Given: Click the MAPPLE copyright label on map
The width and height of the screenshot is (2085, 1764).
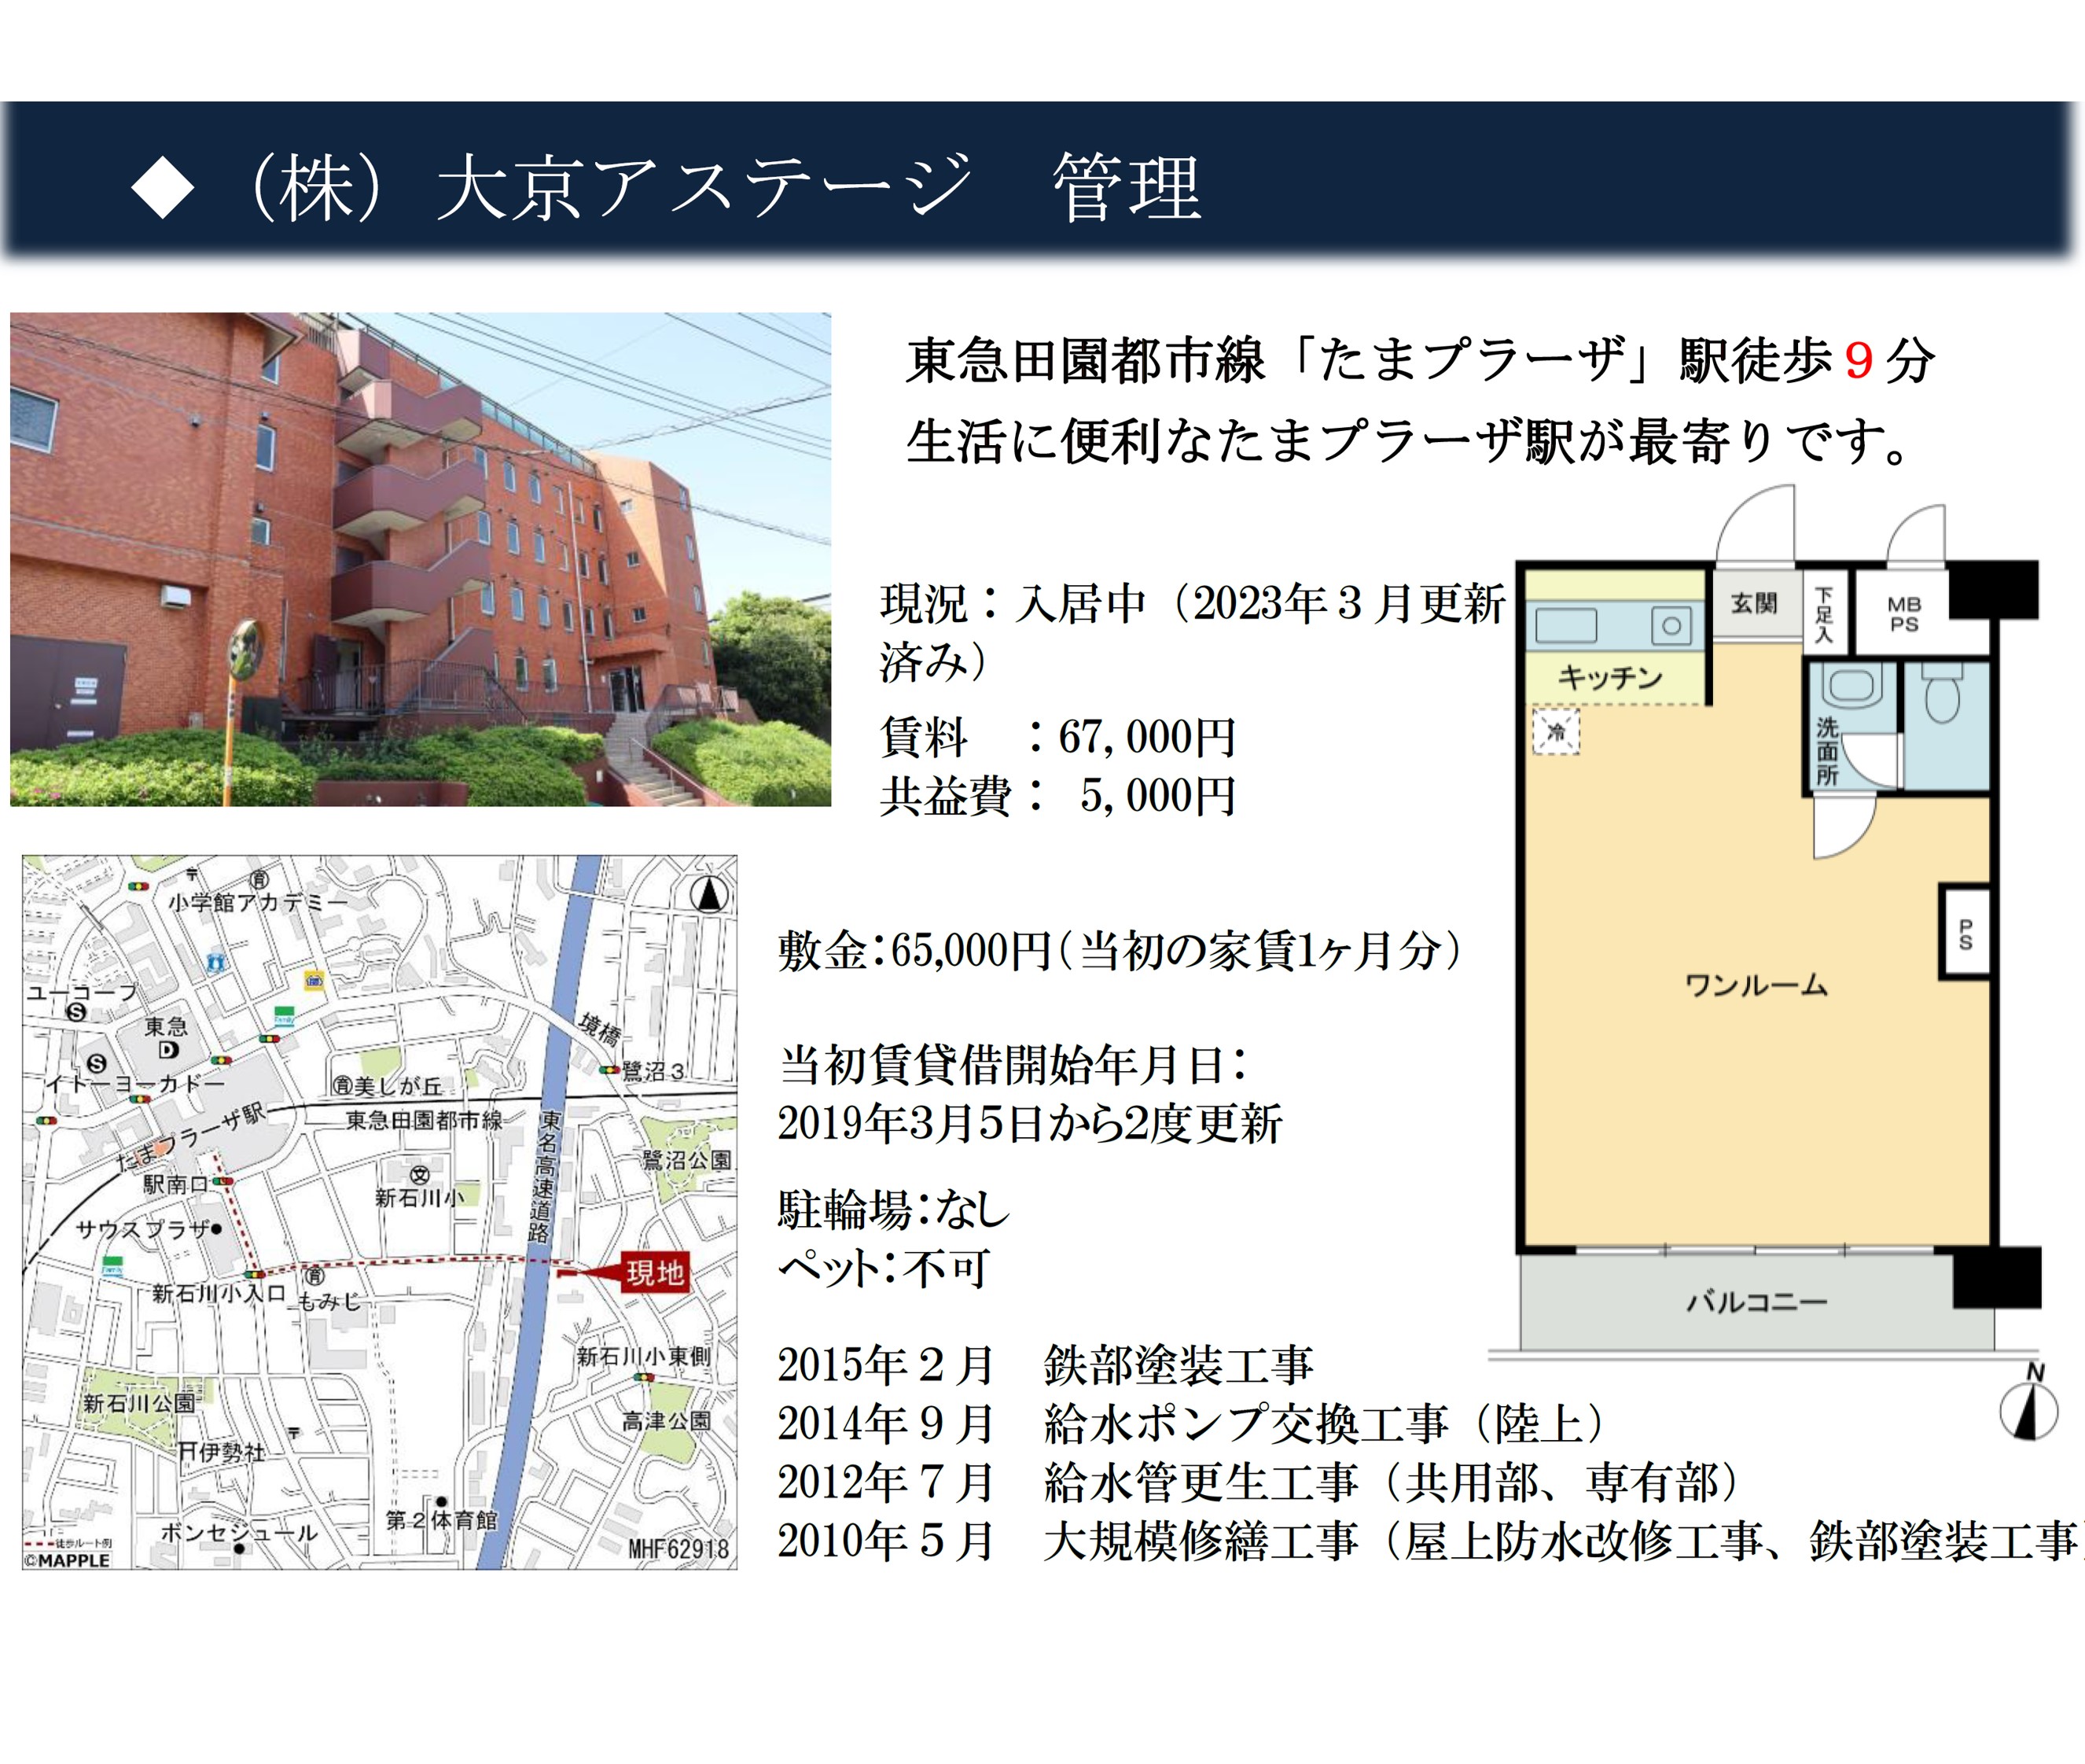Looking at the screenshot, I should pos(68,1560).
